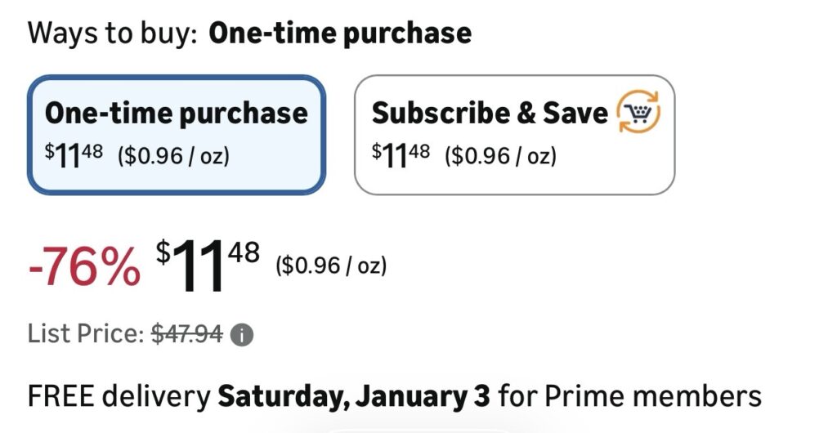Click the unit price beside the large price
Screen dimensions: 837x433
pyautogui.click(x=331, y=266)
